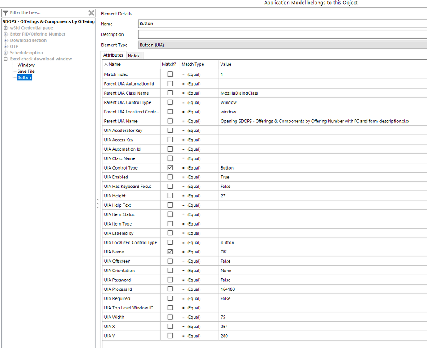Expand the w3id Credential page node
The image size is (427, 348).
click(x=6, y=28)
